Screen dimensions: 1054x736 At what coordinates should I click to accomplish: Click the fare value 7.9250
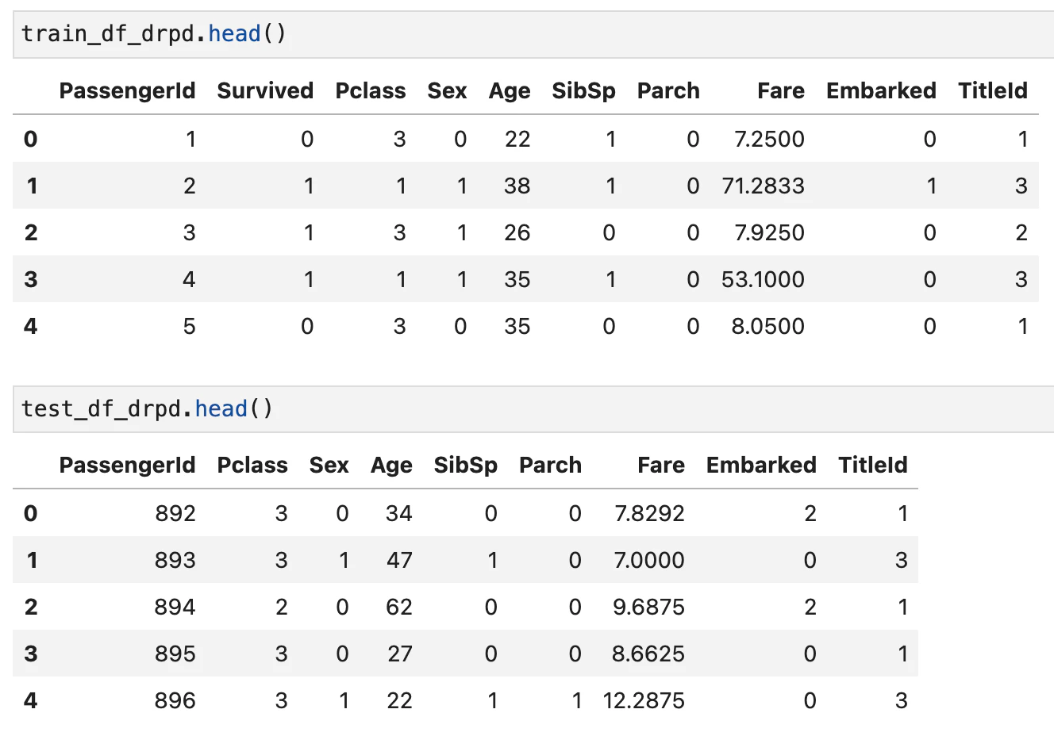[x=769, y=232]
